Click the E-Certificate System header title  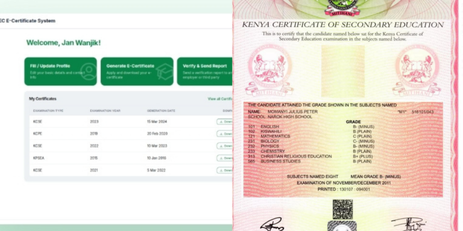coord(28,21)
